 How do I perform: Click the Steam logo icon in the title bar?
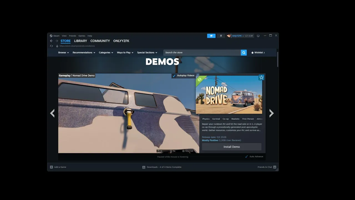click(51, 36)
